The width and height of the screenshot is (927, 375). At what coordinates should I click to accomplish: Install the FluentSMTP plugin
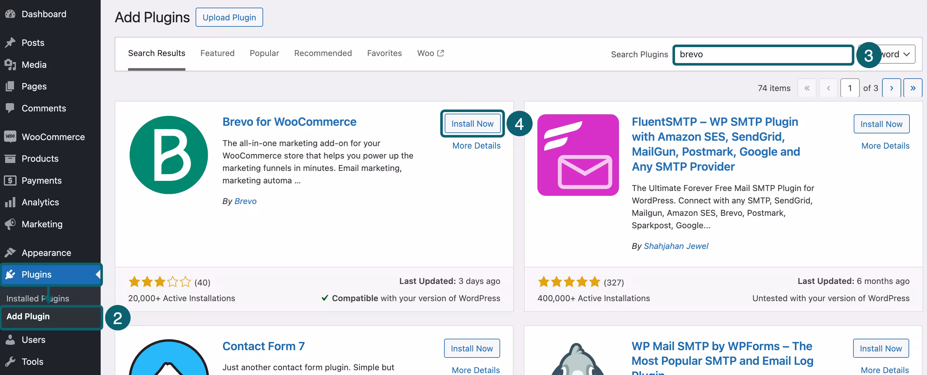(x=881, y=124)
